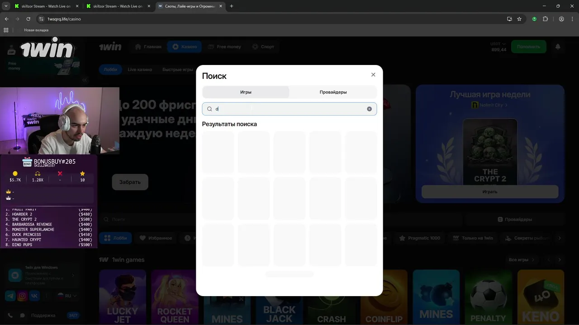Select the Избранное category chip
Viewport: 579px width, 325px height.
[156, 238]
